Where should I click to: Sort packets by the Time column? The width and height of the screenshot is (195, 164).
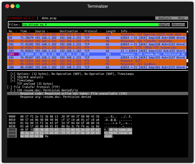click(25, 31)
